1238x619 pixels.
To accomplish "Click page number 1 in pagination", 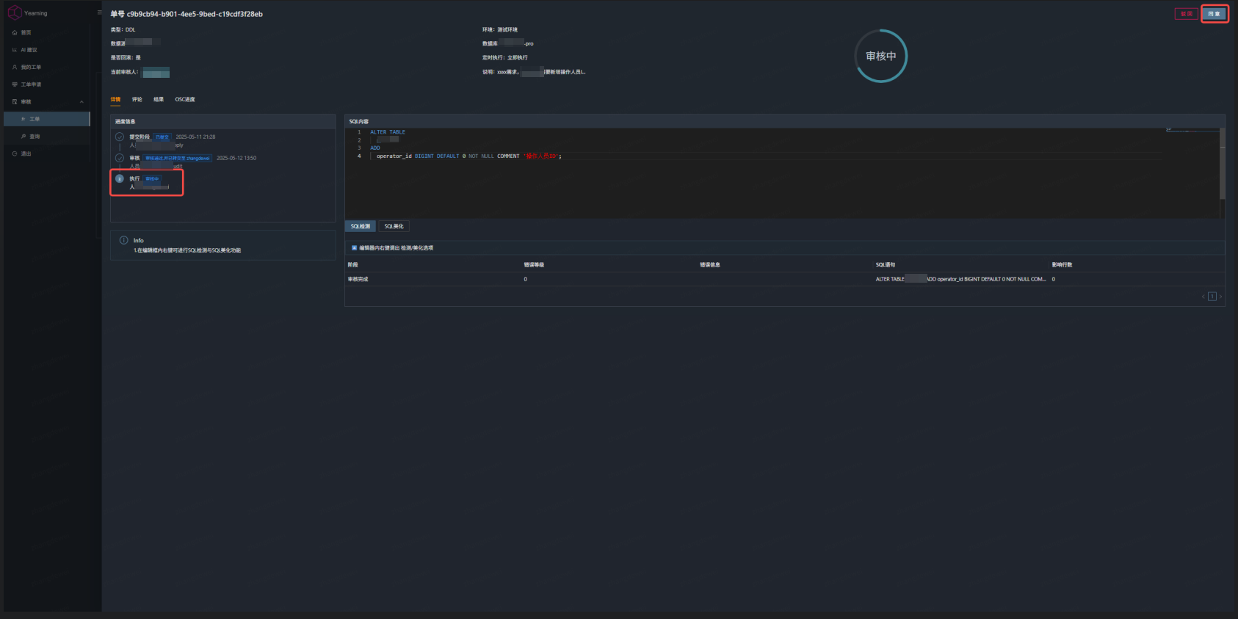I will click(x=1212, y=297).
